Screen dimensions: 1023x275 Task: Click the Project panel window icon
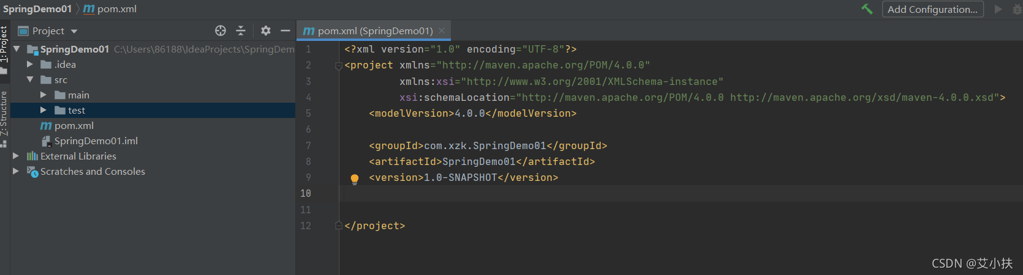pos(23,31)
